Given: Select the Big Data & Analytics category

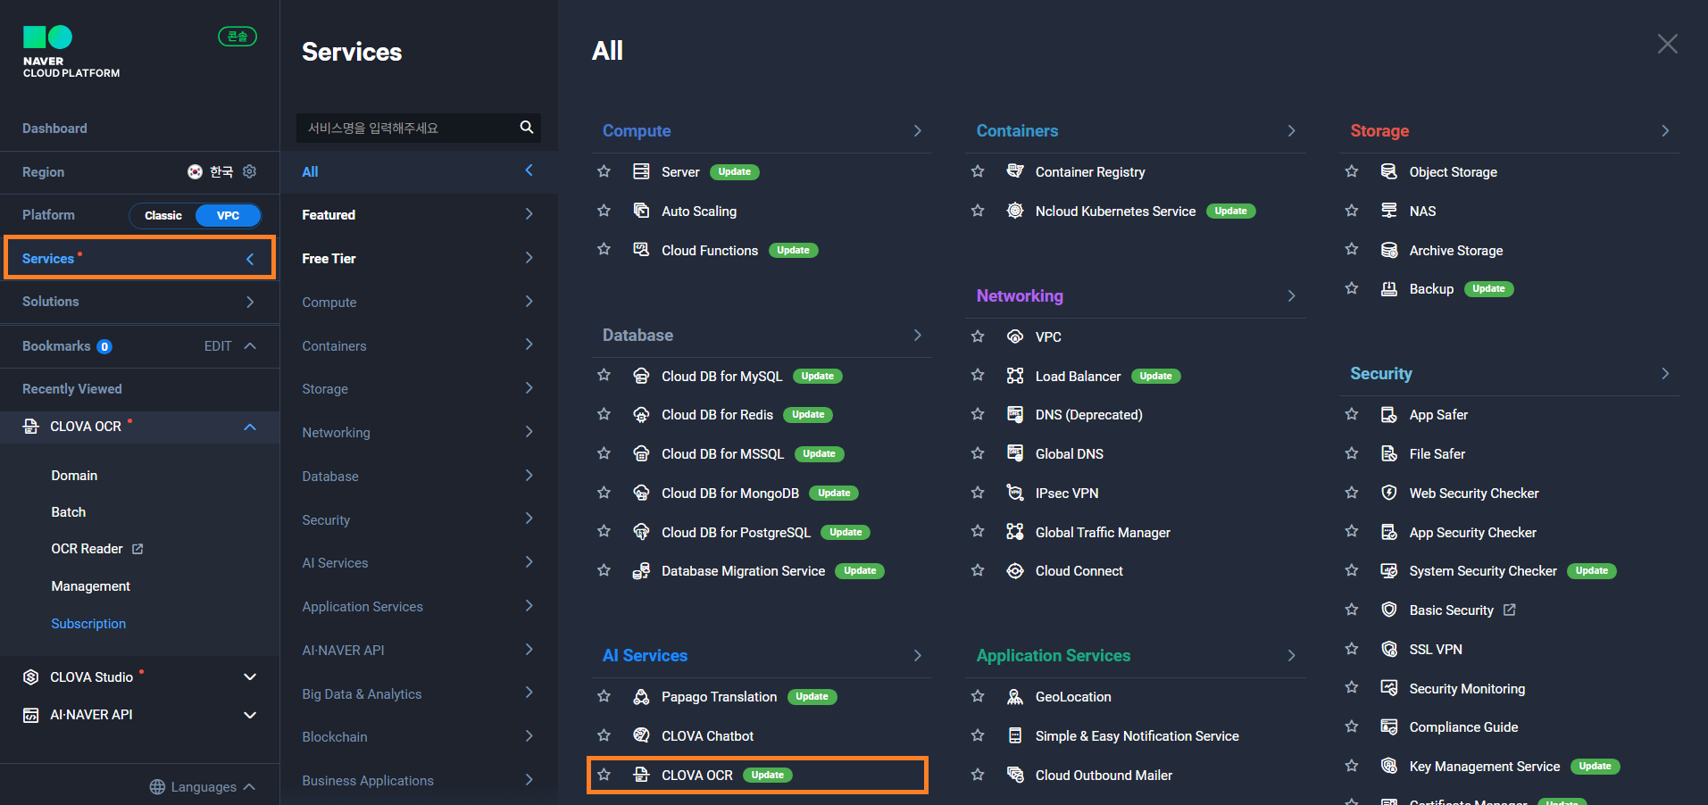Looking at the screenshot, I should point(419,693).
